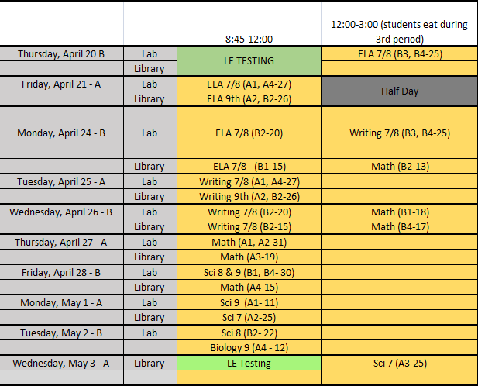Select the 12:00-3:00 students eat header cell
Screen dimensions: 478x386
pos(399,31)
